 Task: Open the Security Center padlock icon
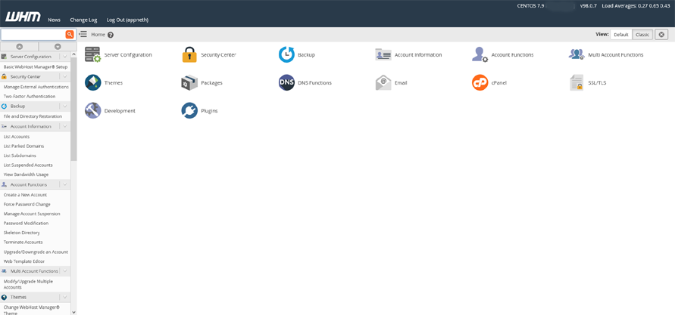189,54
